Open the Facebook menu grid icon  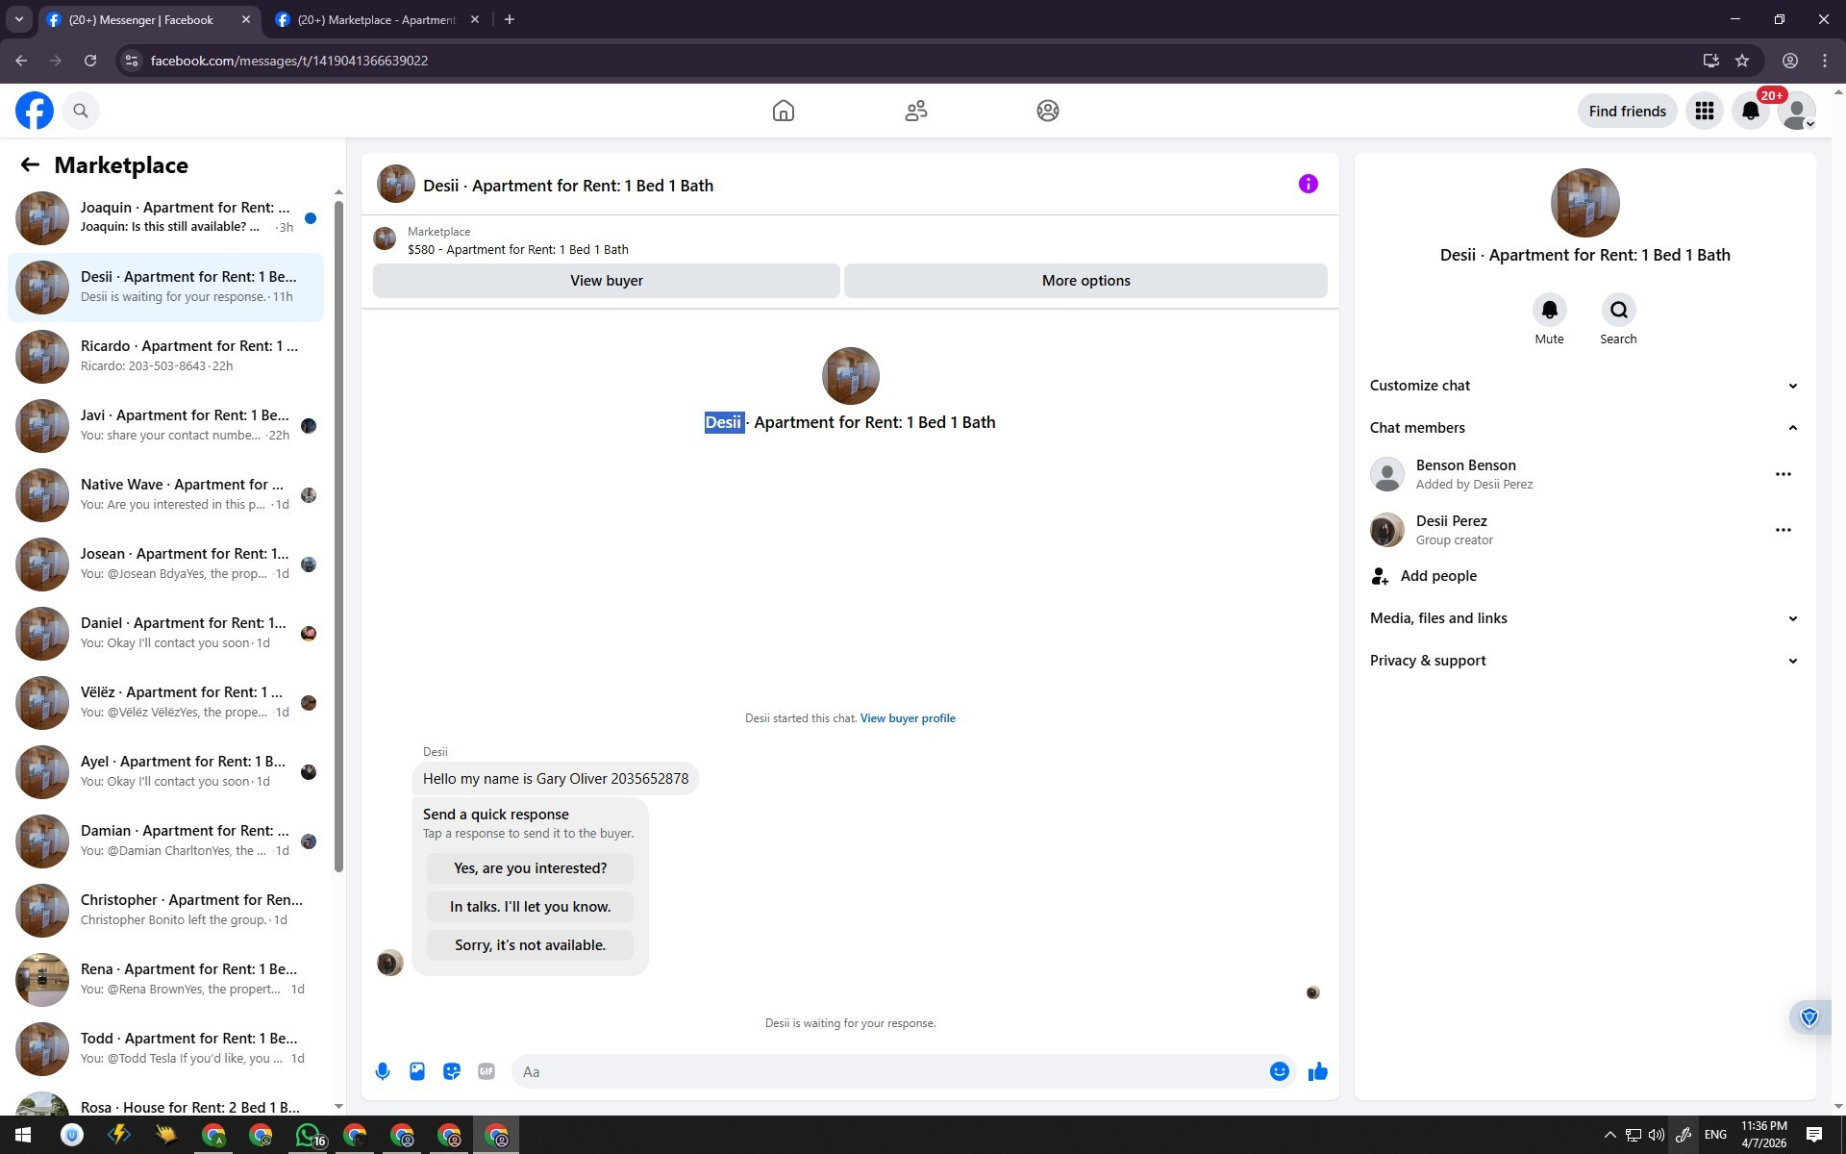(x=1705, y=111)
